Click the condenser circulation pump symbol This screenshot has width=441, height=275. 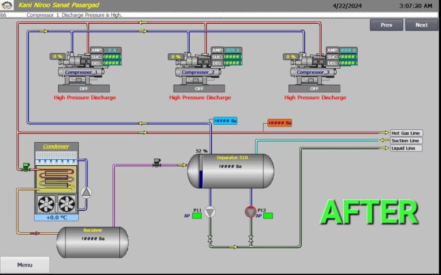(x=86, y=192)
